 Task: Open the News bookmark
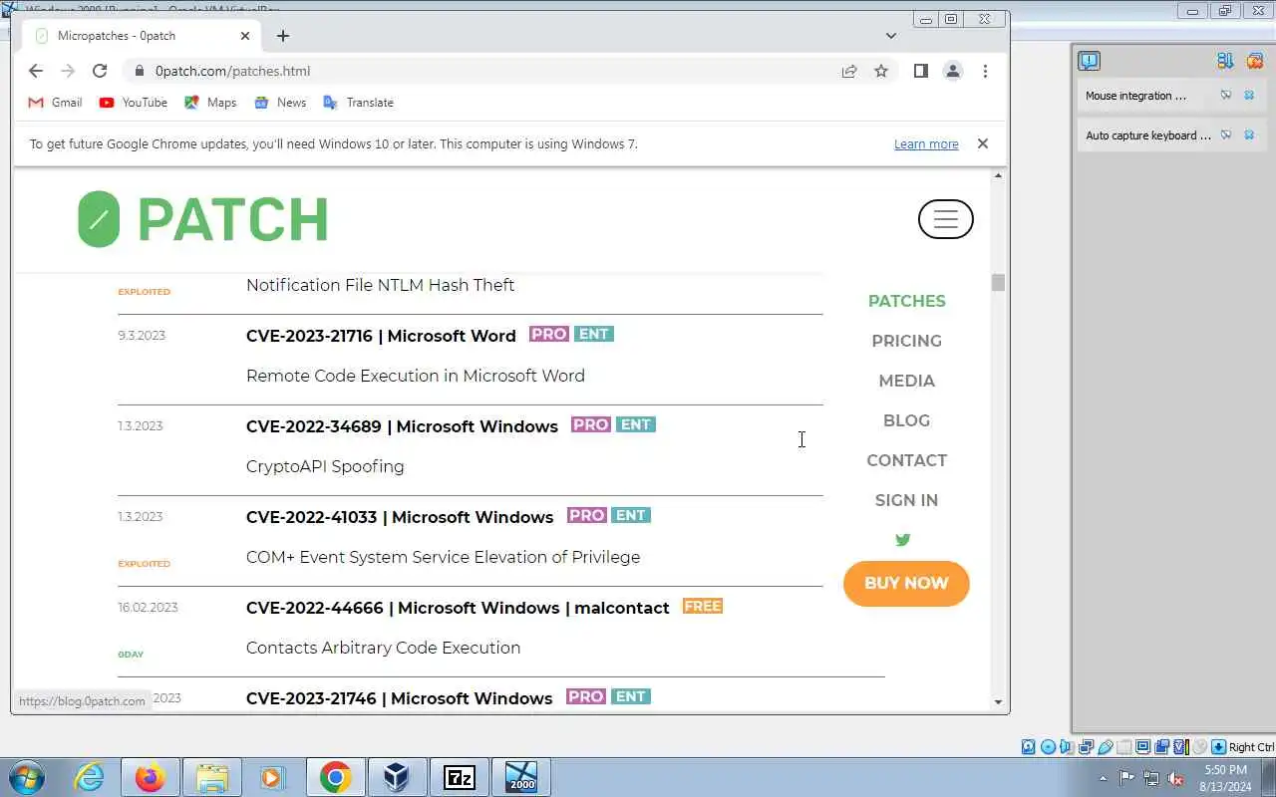coord(280,103)
